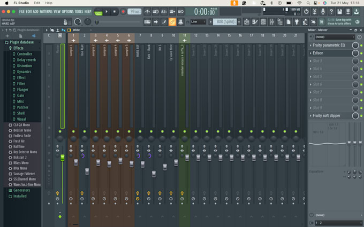Mute mixer track 1 green light
The image size is (364, 227).
point(73,131)
